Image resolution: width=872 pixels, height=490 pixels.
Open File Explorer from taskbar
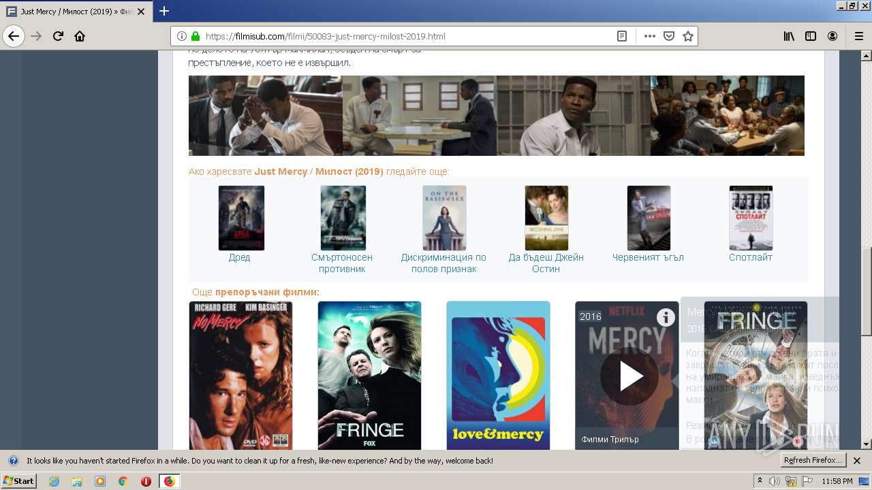[77, 481]
